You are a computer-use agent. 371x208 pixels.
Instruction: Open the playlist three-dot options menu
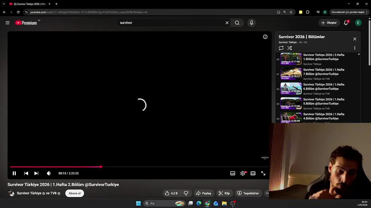pyautogui.click(x=355, y=48)
